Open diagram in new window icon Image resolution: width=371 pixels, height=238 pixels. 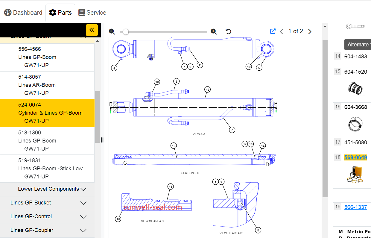[x=273, y=31]
